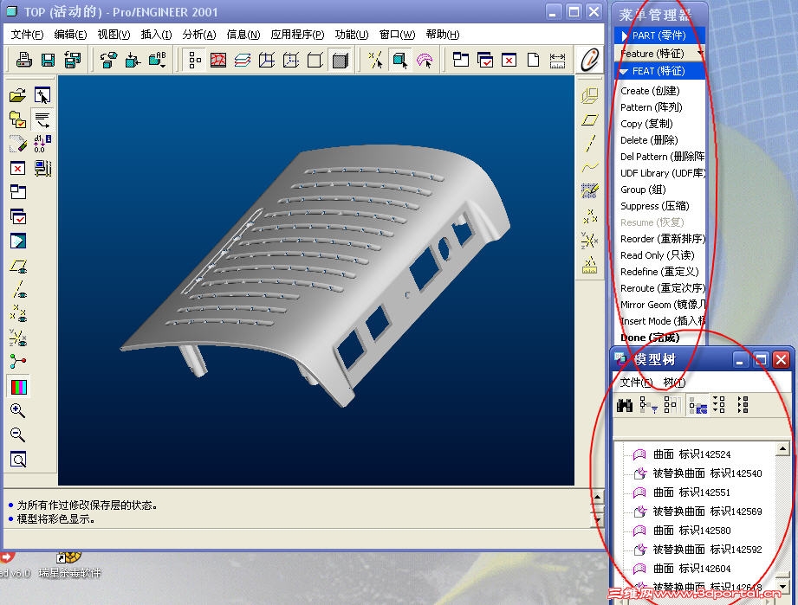Switch to wireframe display mode
798x605 pixels.
266,60
